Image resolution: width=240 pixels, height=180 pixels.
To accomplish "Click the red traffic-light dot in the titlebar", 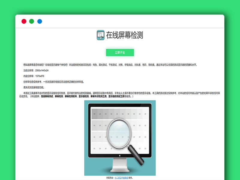I will pos(23,21).
